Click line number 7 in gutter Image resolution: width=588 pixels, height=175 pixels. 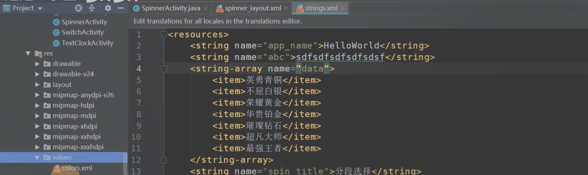point(139,103)
